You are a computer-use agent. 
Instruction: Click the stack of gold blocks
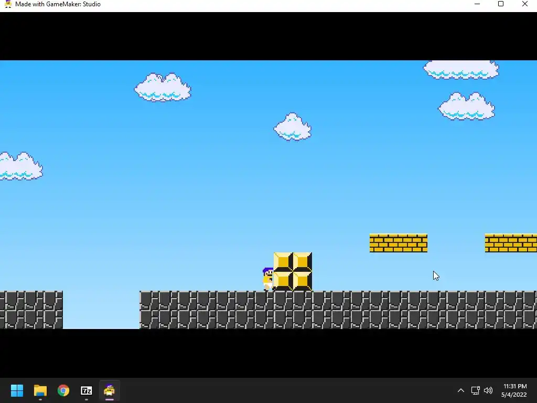coord(293,271)
